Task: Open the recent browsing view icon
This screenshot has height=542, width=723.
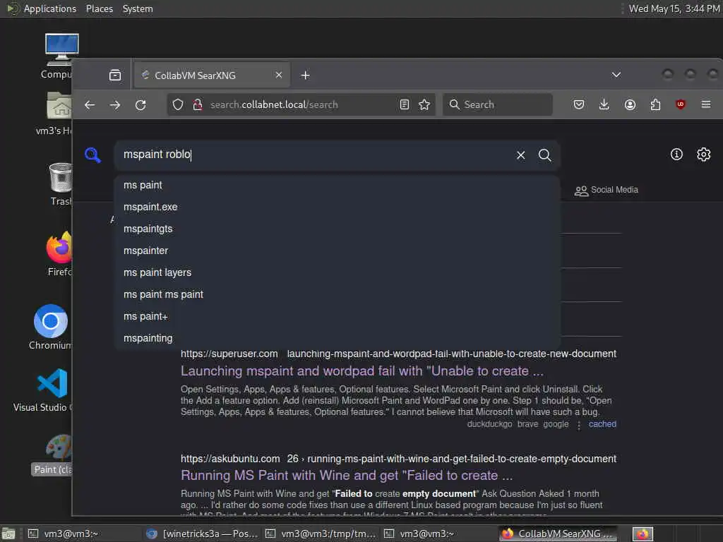Action: (x=115, y=75)
